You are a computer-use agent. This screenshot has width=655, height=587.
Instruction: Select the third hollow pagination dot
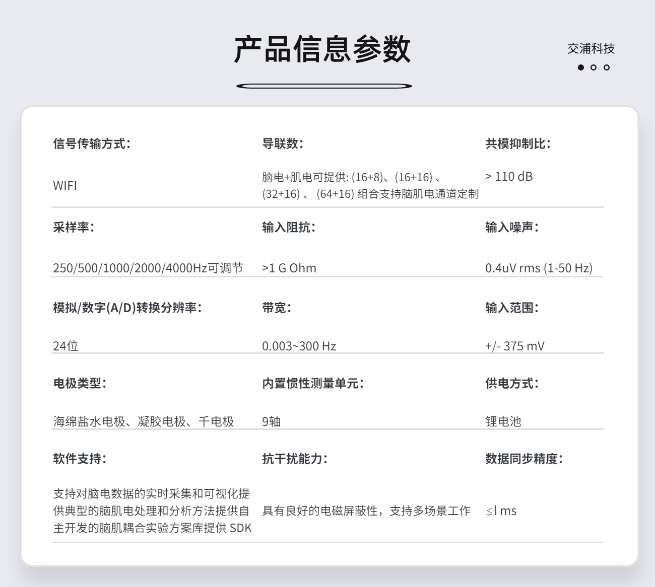[607, 67]
